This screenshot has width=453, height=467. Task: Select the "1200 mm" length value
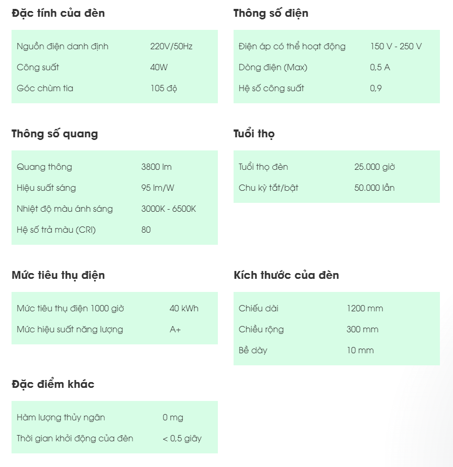click(x=364, y=309)
